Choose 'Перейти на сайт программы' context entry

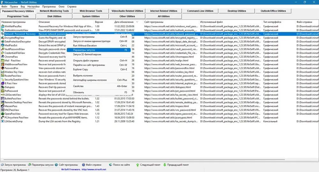tap(99, 65)
